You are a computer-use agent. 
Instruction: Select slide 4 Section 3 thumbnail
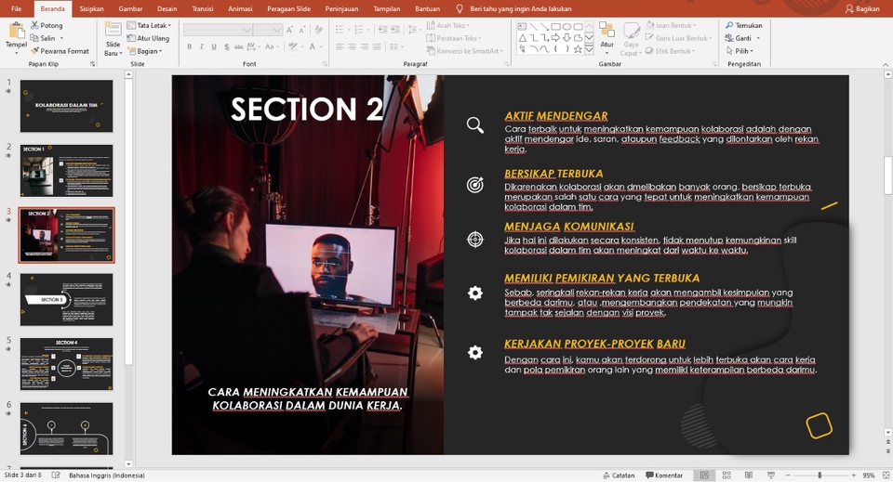(67, 300)
